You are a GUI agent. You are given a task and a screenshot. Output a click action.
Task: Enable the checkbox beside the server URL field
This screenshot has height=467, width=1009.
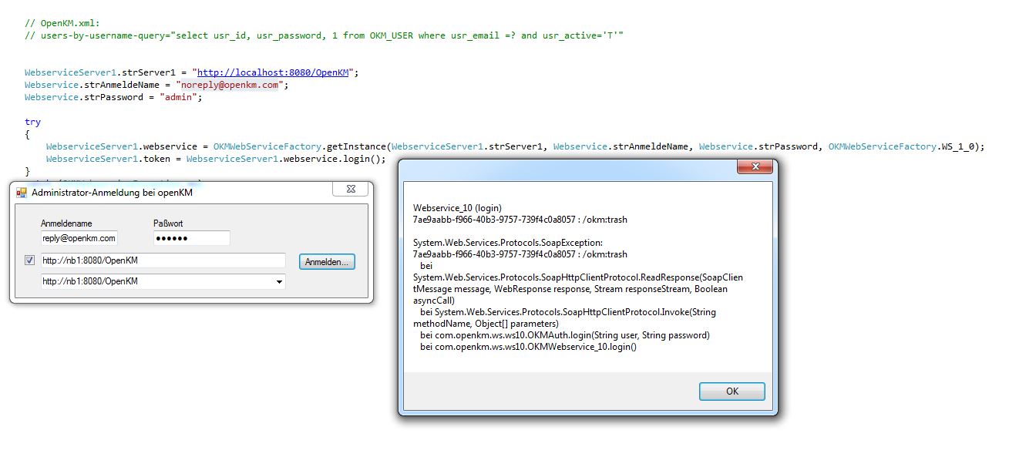29,260
